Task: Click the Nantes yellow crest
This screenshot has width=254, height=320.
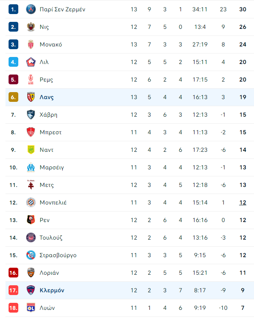Action: [31, 150]
